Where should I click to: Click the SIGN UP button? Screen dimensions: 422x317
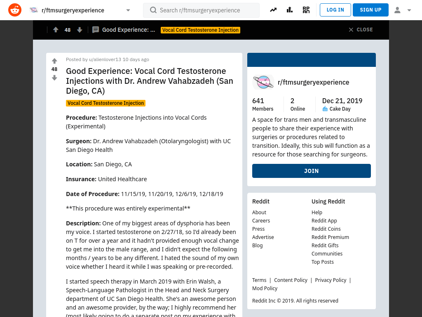[x=370, y=10]
